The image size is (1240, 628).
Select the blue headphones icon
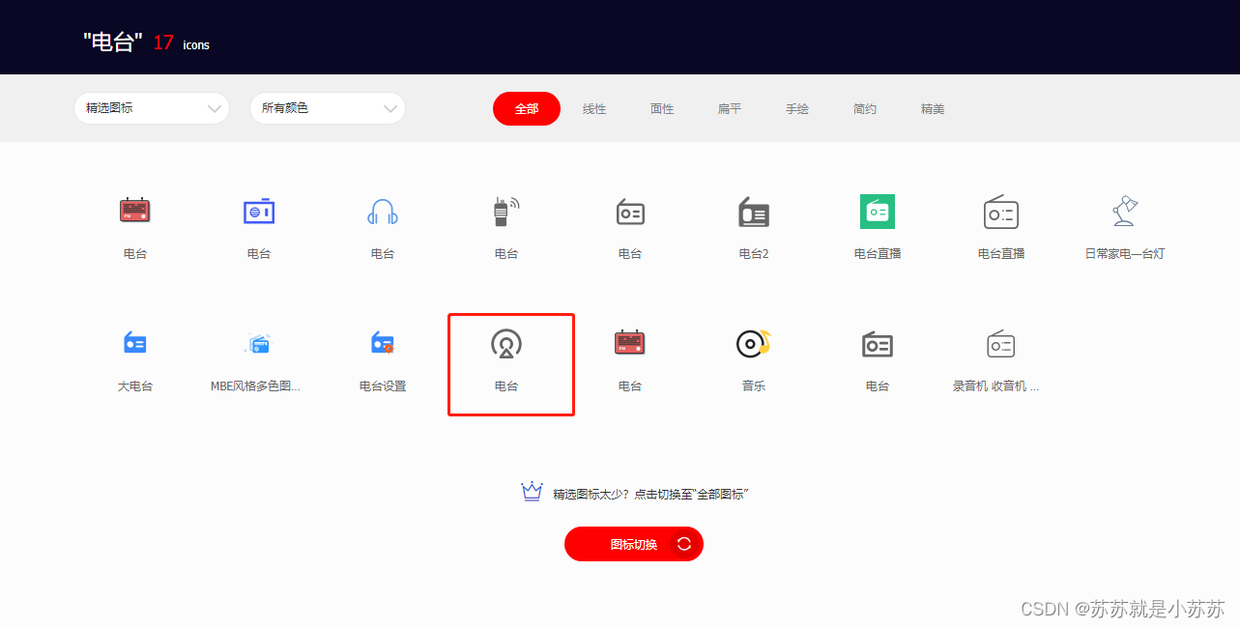383,212
